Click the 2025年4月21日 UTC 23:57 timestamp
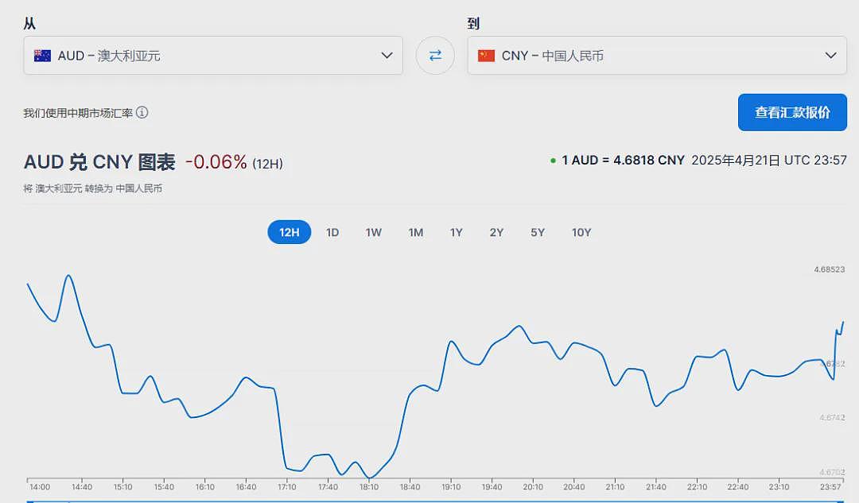The image size is (859, 503). (769, 161)
